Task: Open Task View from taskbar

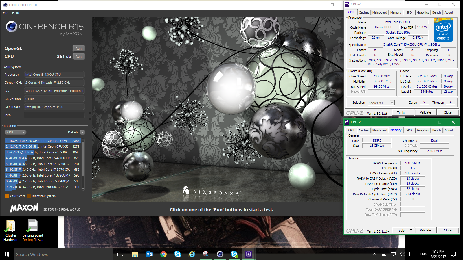Action: (120, 254)
